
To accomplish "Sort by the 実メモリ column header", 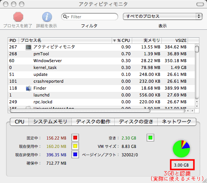I will pyautogui.click(x=147, y=40).
